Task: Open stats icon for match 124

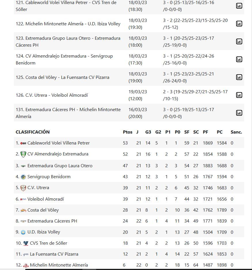Action: tap(239, 59)
